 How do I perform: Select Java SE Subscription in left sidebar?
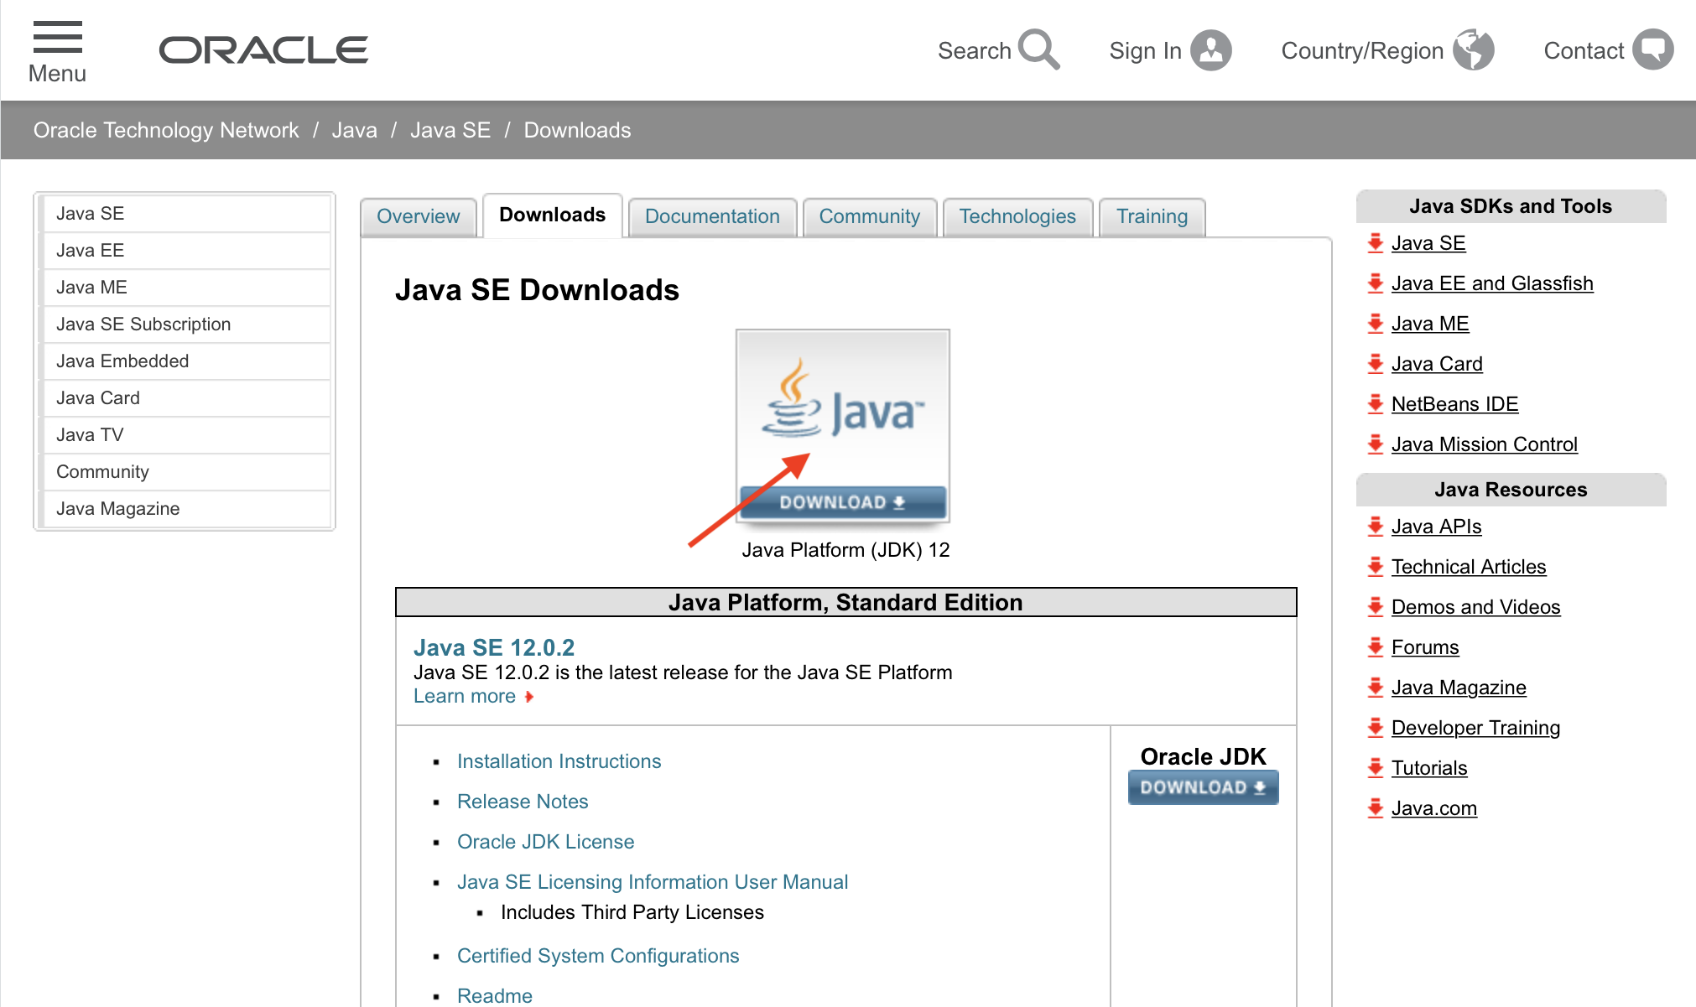tap(143, 324)
